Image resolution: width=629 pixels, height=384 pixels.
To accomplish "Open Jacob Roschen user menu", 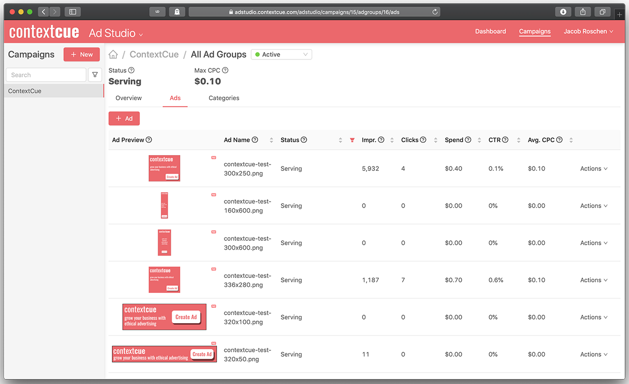I will [588, 31].
